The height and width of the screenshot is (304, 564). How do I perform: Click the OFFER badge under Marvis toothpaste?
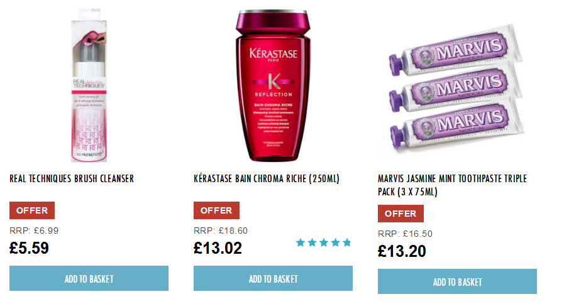(401, 214)
